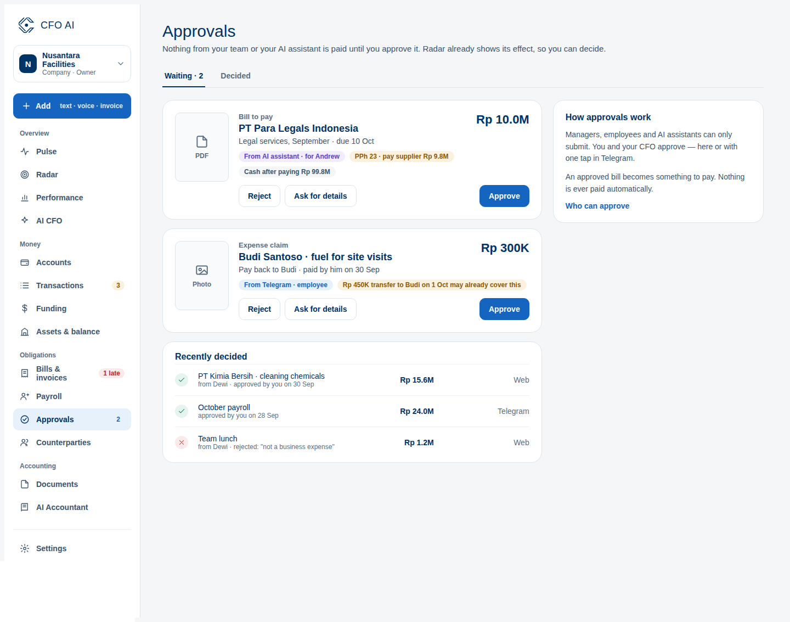790x622 pixels.
Task: Open Pulse via its waveform icon
Action: coord(25,152)
